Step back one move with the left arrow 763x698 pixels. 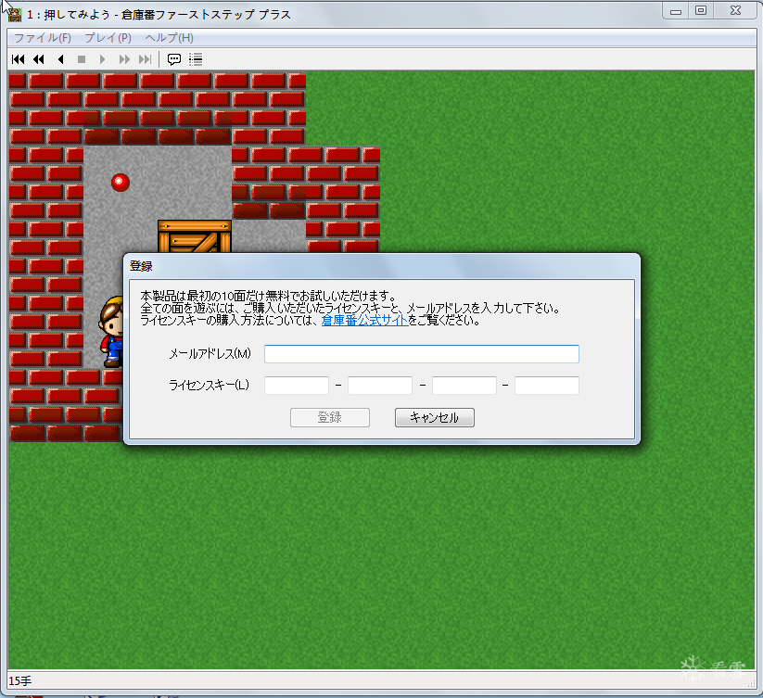pos(61,59)
